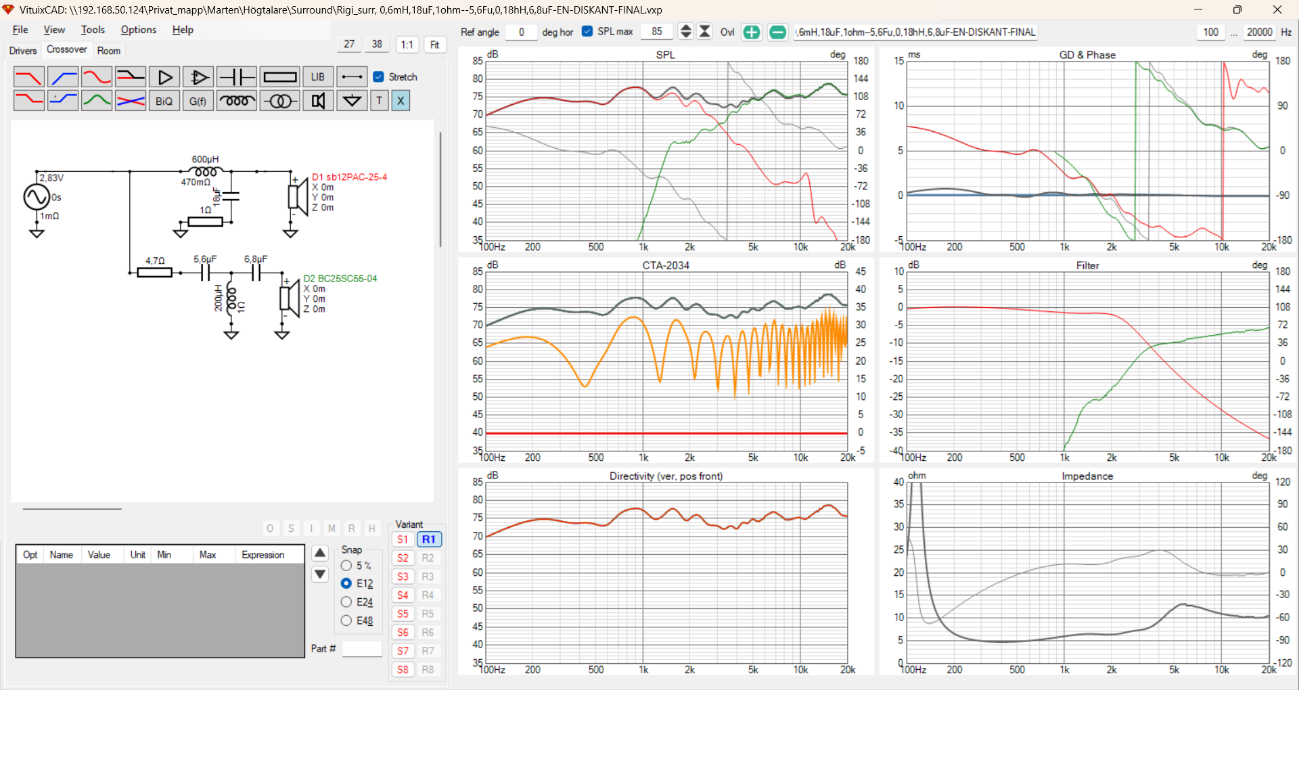1299x768 pixels.
Task: Add a BiQ biquad block
Action: pos(164,101)
